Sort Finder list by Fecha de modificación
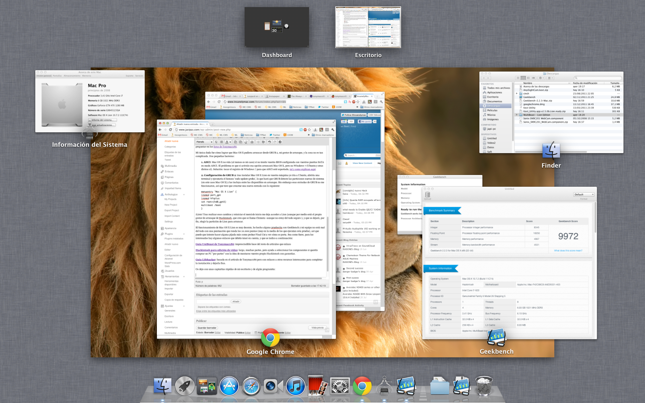Screen dimensions: 645x403 pos(585,83)
